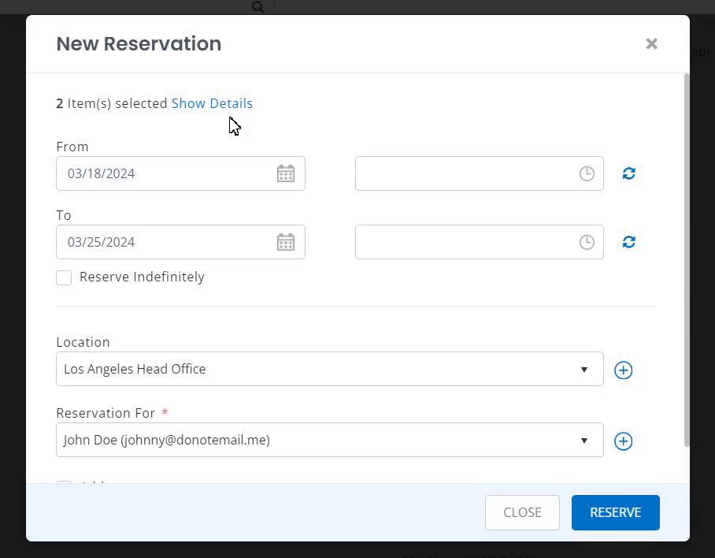715x558 pixels.
Task: Open the From date calendar picker icon
Action: click(286, 173)
